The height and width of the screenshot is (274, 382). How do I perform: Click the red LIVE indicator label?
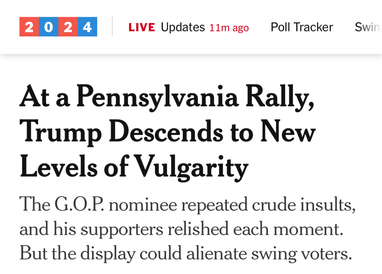pos(142,27)
